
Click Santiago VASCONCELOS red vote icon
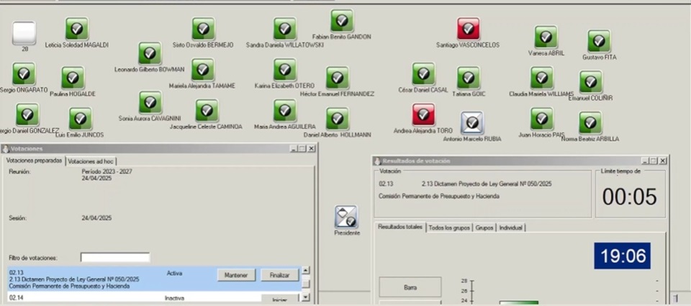(468, 29)
